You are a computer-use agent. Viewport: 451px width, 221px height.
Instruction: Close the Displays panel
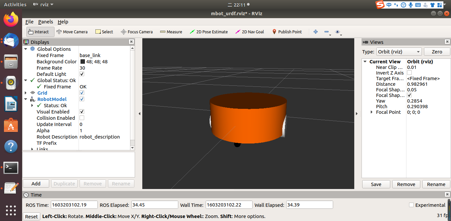tap(131, 42)
